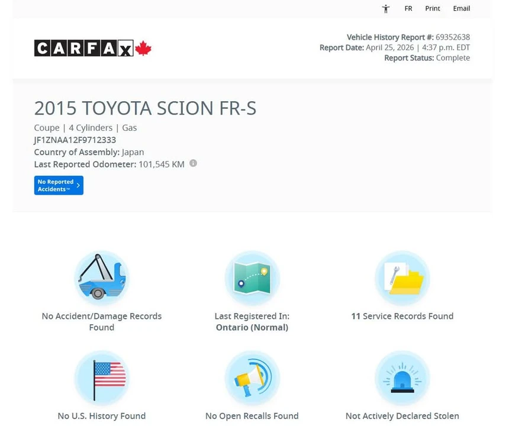512x426 pixels.
Task: Click the VIN JF1ZNAA12F9712333
Action: [75, 140]
